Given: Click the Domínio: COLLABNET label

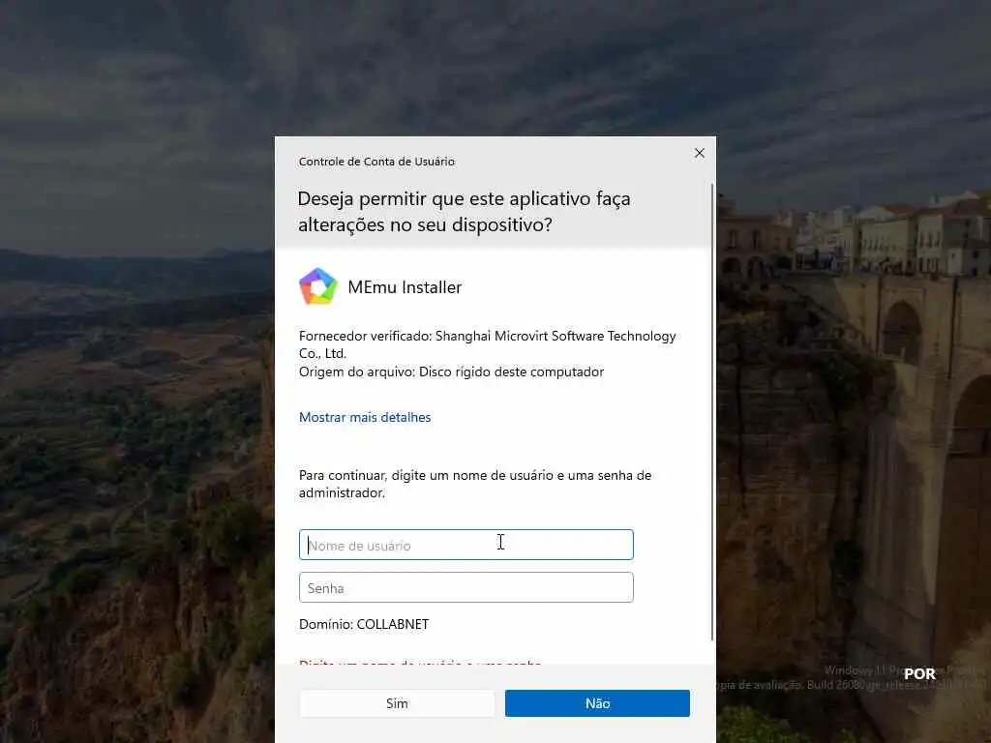Looking at the screenshot, I should (364, 624).
